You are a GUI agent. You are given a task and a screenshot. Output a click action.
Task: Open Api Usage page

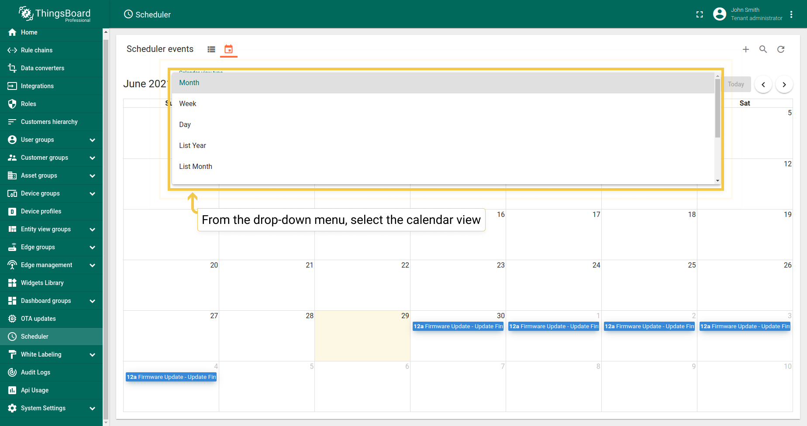point(52,390)
